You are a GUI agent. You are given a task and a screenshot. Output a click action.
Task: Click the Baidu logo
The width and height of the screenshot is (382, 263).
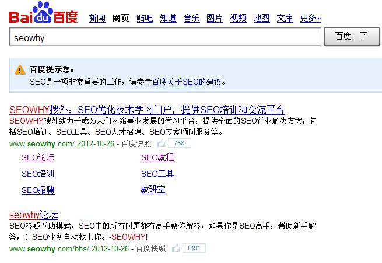43,13
